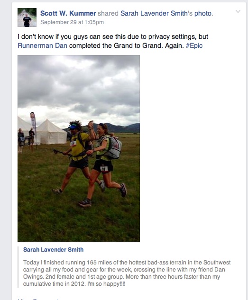Open the #Epic hashtag
Screen dimensions: 248x300
click(194, 45)
